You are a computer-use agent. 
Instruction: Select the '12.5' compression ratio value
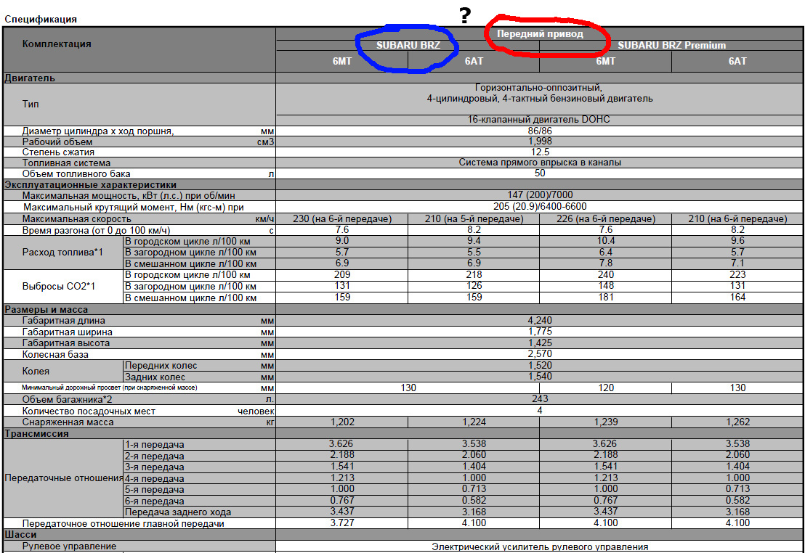point(540,152)
